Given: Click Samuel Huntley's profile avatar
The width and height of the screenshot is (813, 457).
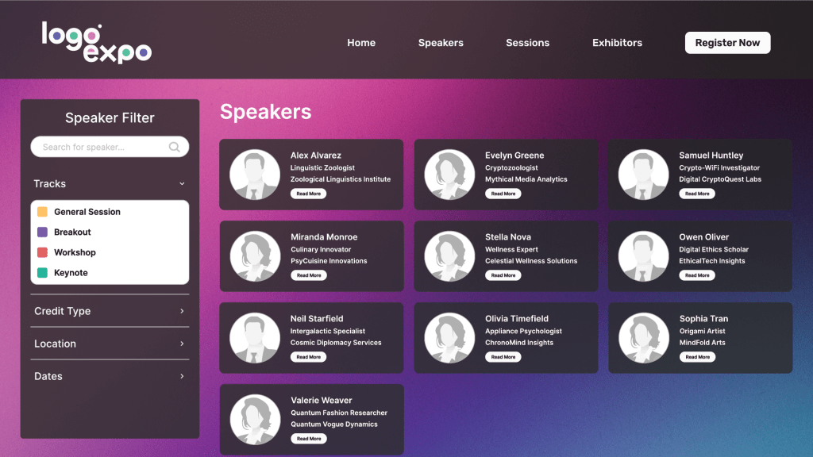Looking at the screenshot, I should [x=643, y=175].
